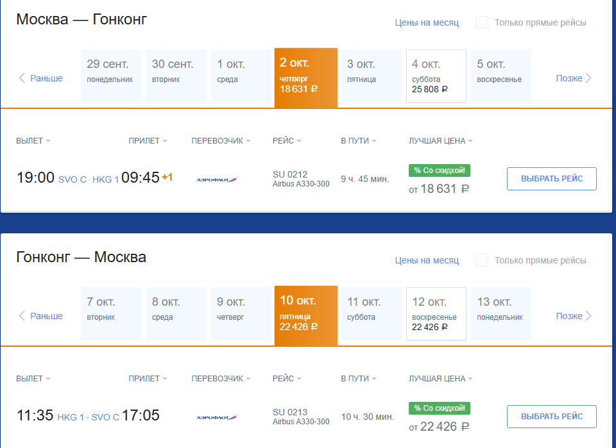Click the right chevron beside the Moscow–Hong Kong 'Позже'
Viewport: 616px width, 448px height.
coord(588,78)
